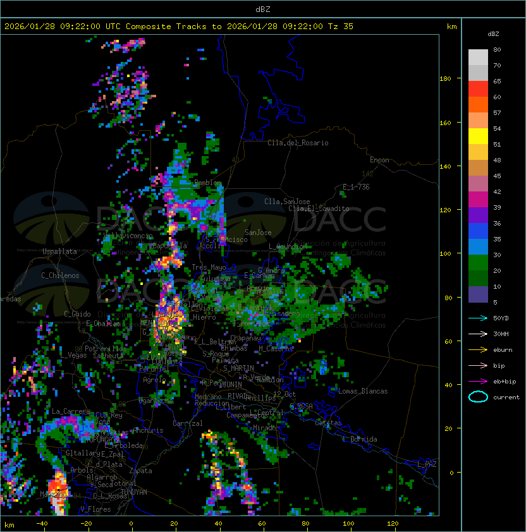Click the C_Chilenos place label
Viewport: 526px width, 532px height.
60,275
